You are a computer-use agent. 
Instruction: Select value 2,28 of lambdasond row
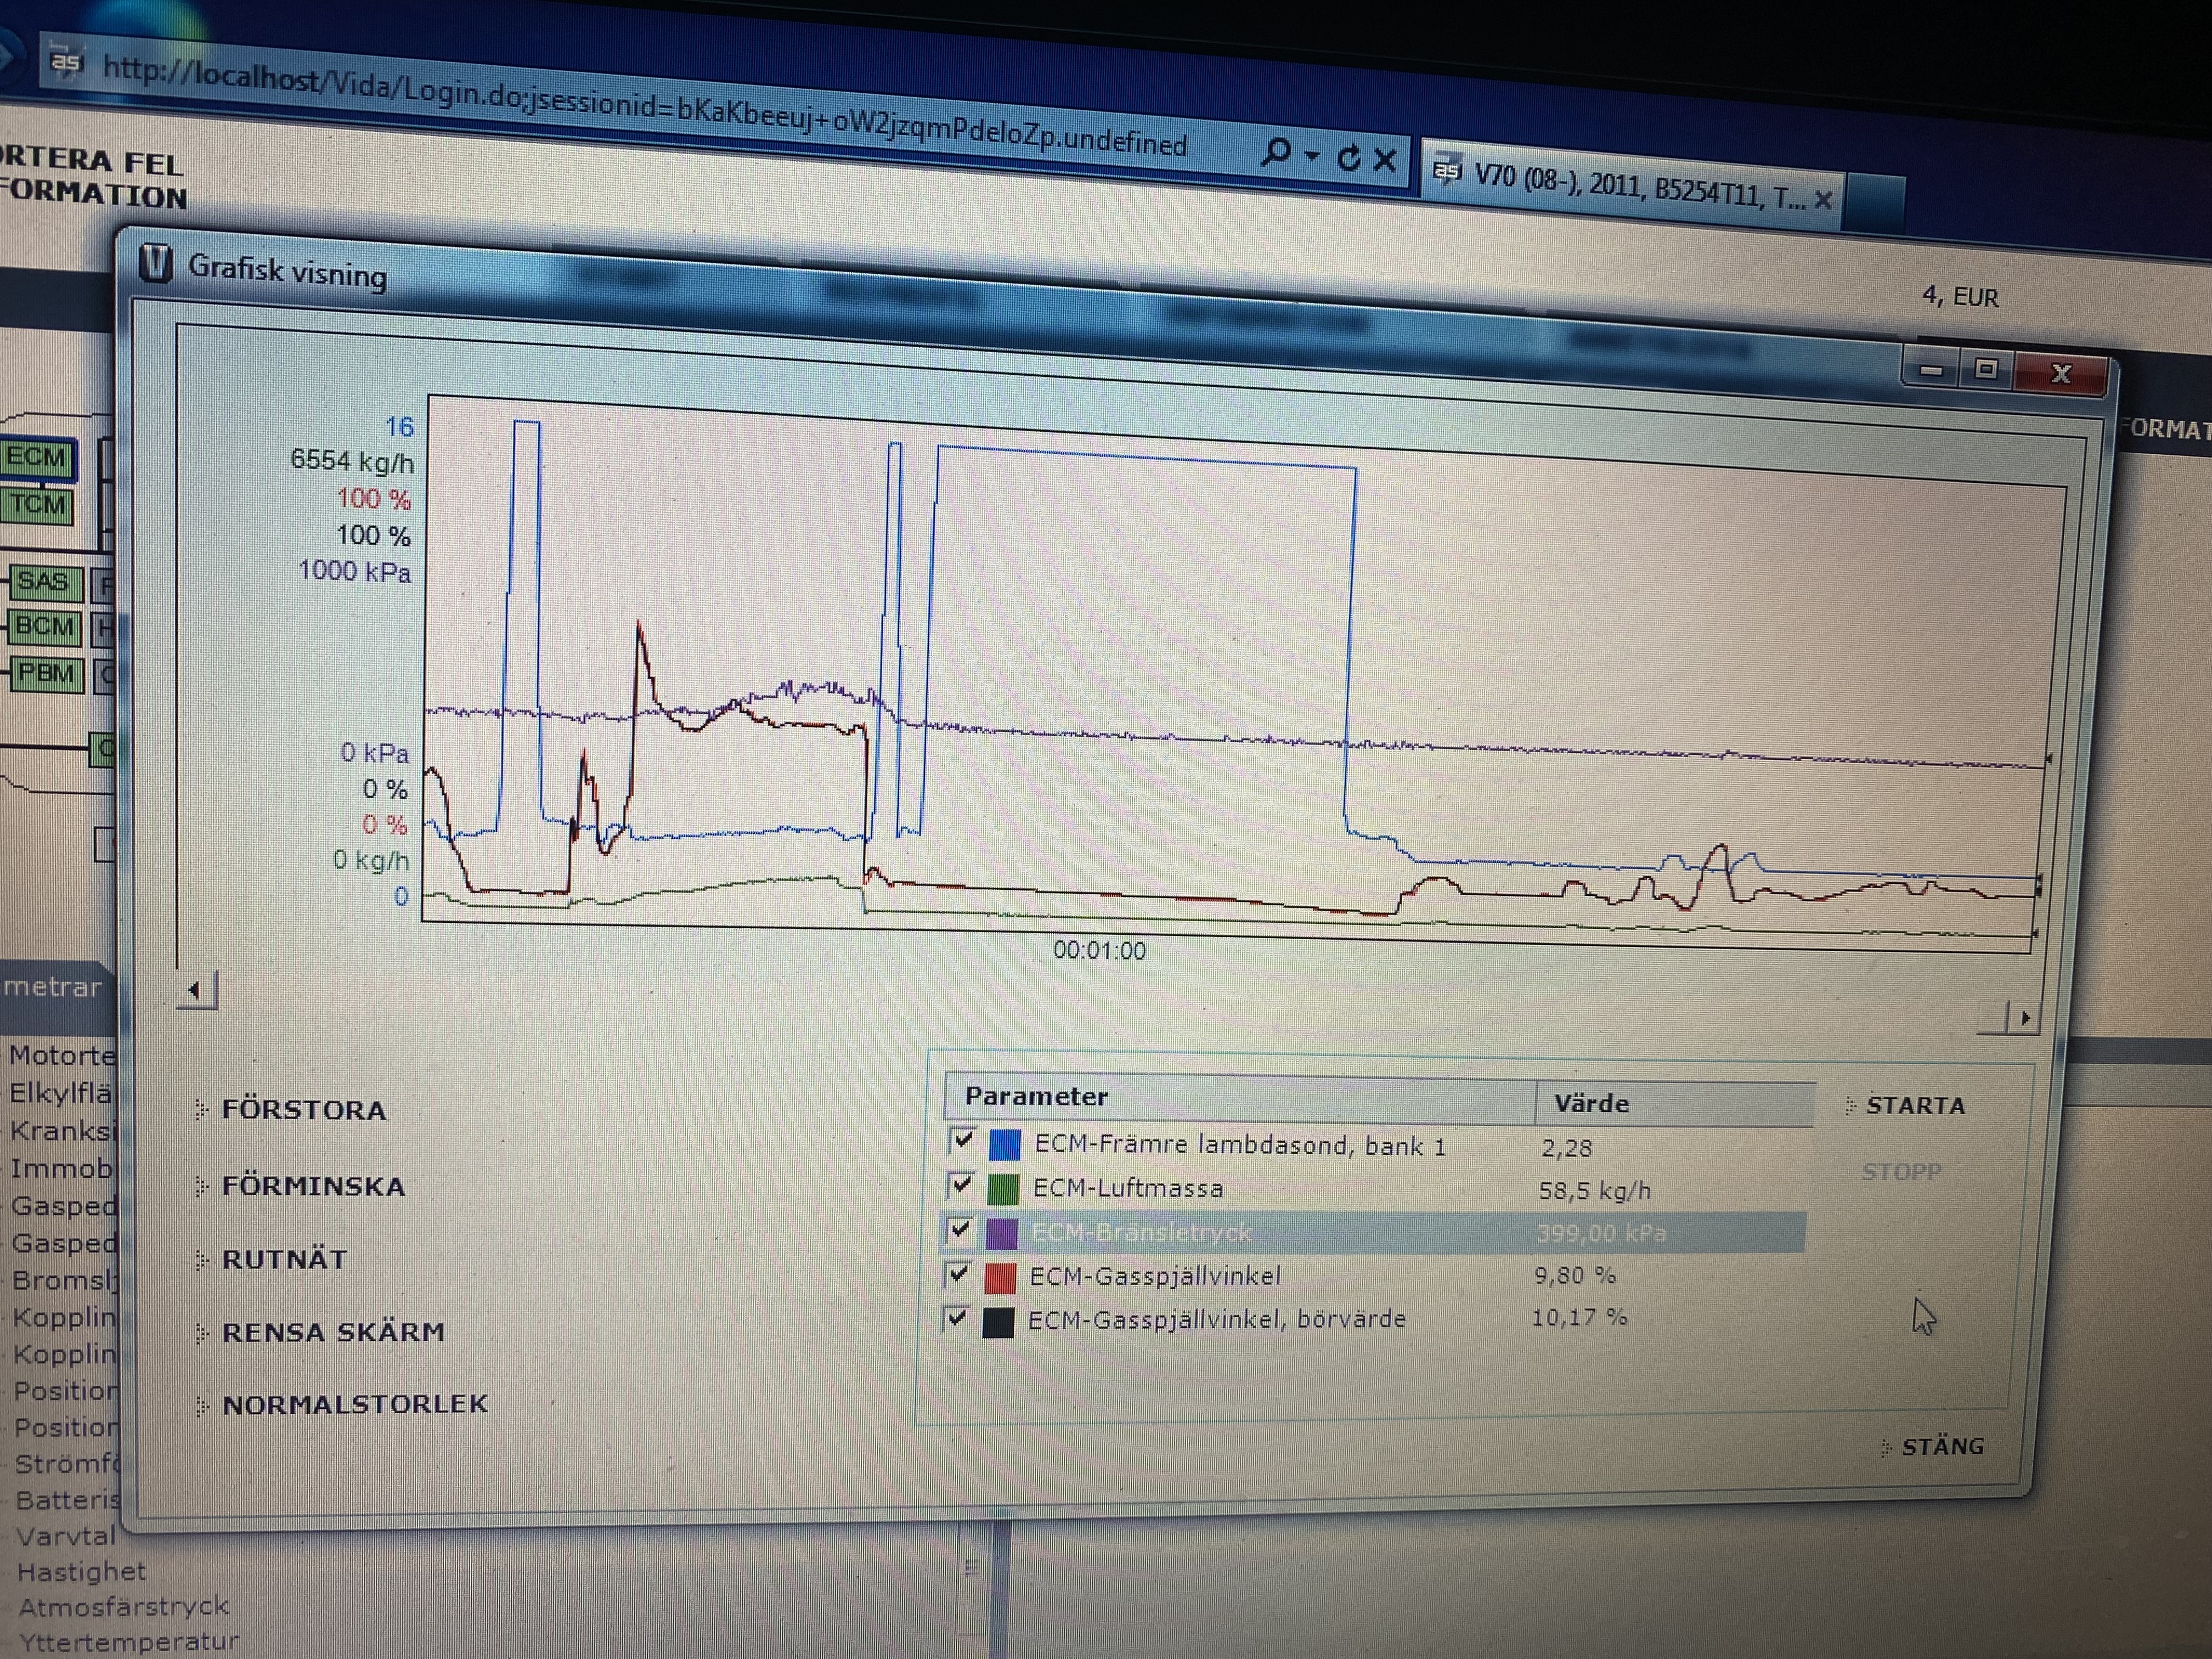click(1566, 1148)
